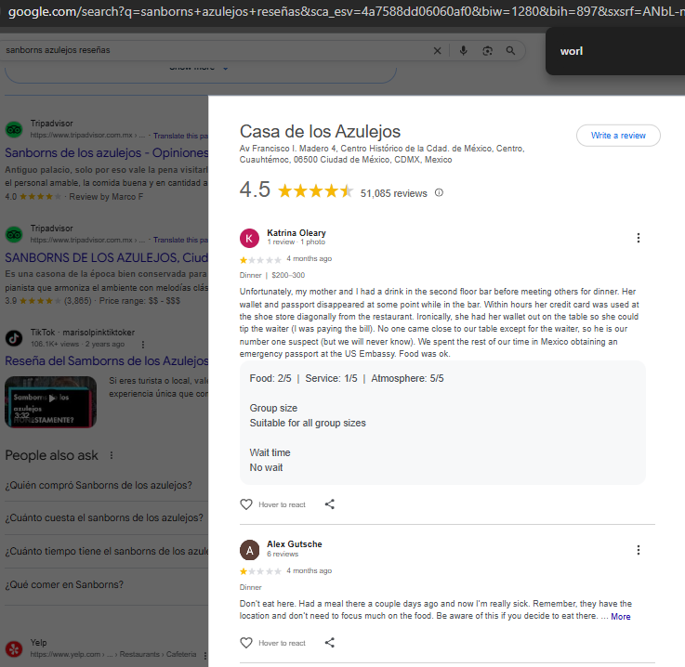
Task: Play the TikTok Sanborns video thumbnail
Action: [x=50, y=401]
